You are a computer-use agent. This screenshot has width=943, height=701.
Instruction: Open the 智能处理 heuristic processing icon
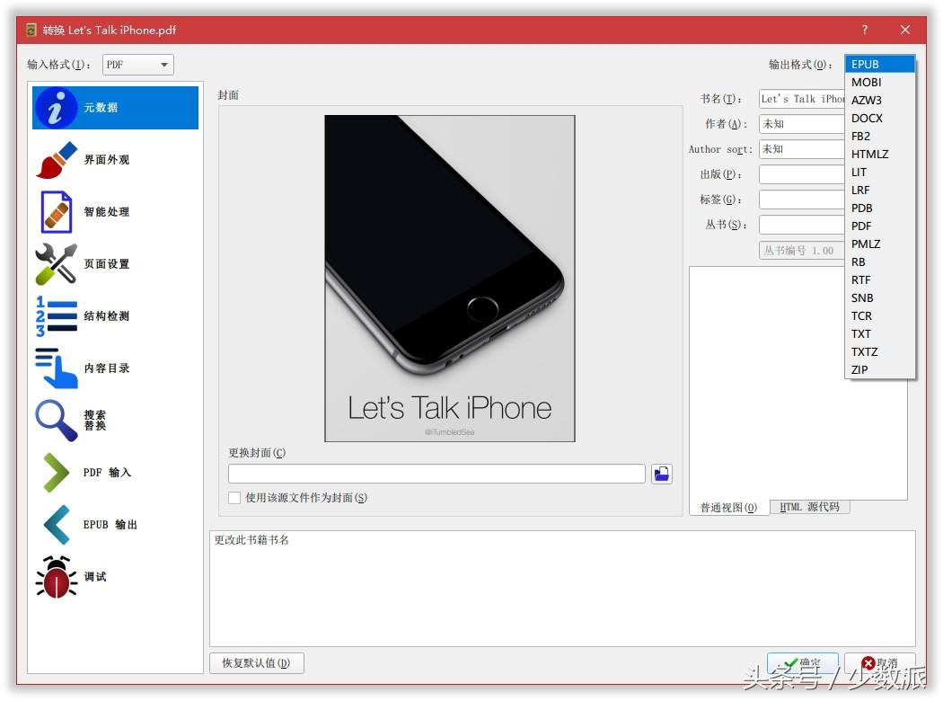coord(57,212)
